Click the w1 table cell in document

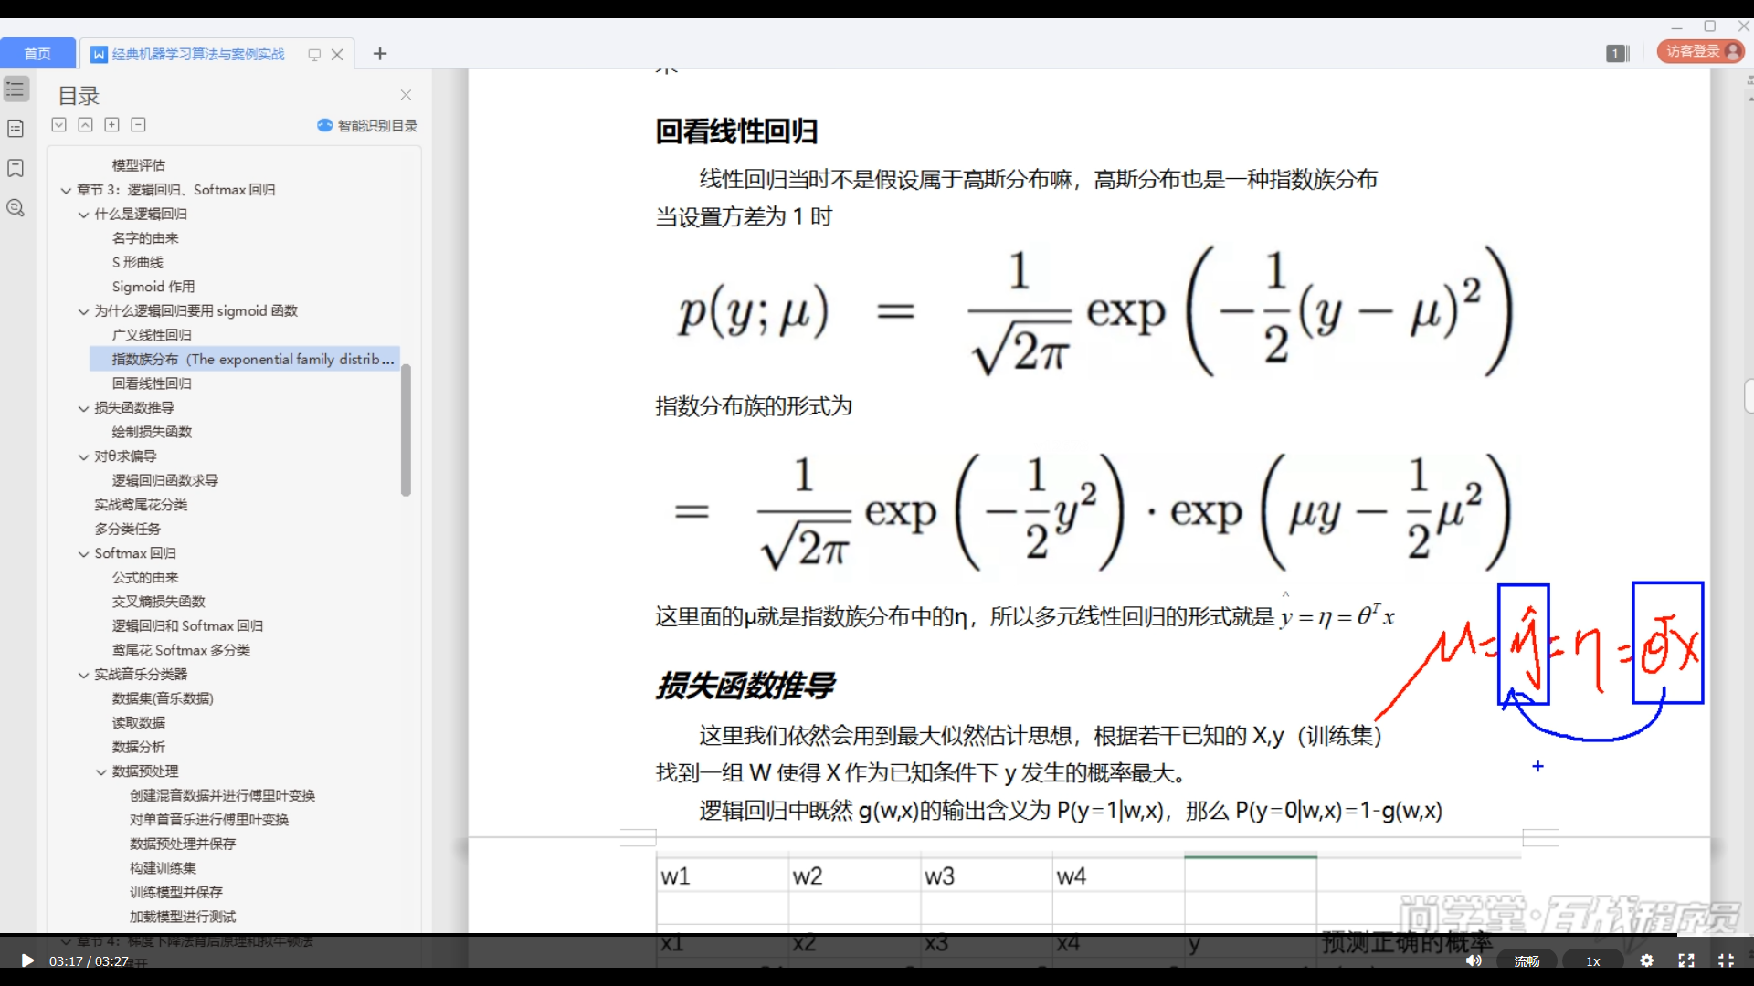tap(722, 876)
